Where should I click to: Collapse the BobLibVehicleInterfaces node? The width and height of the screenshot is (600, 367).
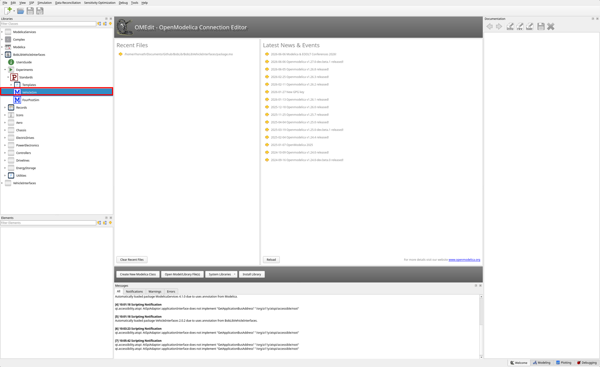[2, 55]
